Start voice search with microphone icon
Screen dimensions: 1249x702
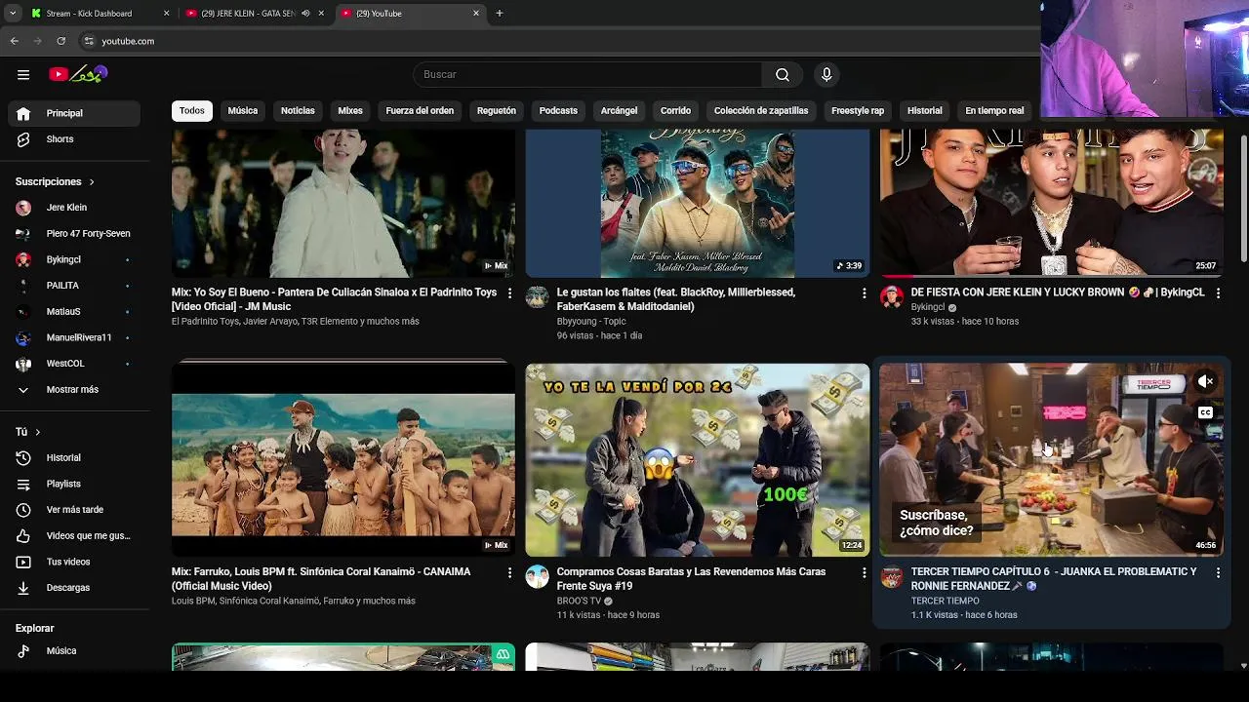tap(826, 74)
